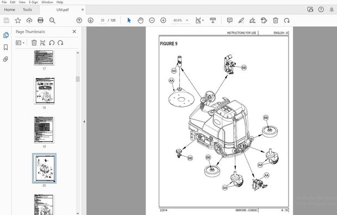Open the Page Thumbnails sidebar icon
Image resolution: width=337 pixels, height=215 pixels.
click(6, 35)
